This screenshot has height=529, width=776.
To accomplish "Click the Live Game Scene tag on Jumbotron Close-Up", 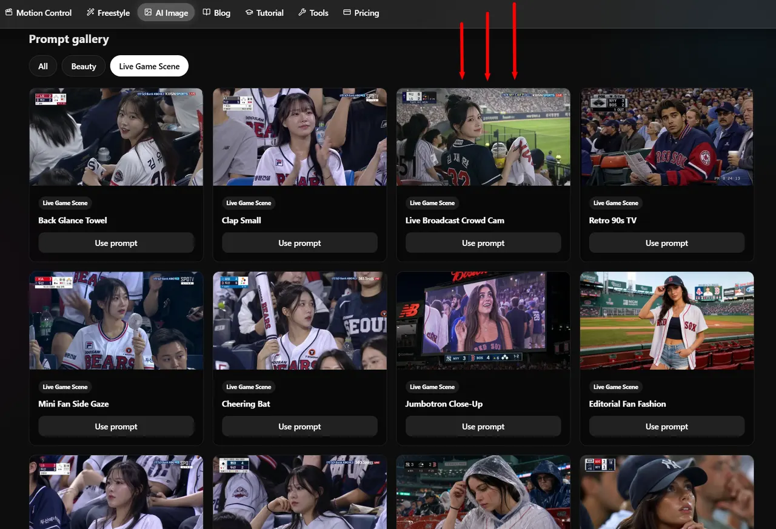I will 432,387.
